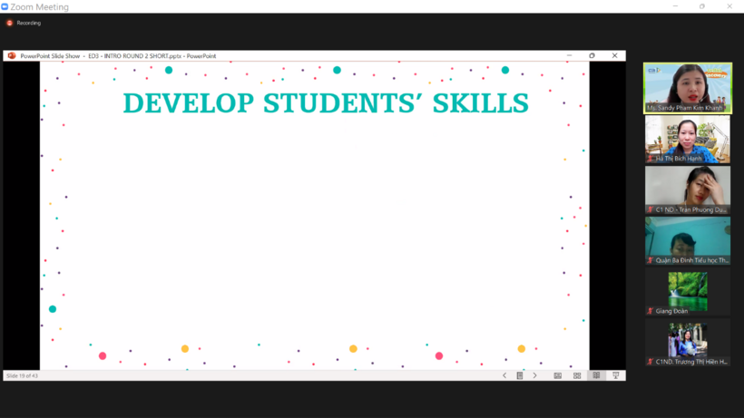Click the Develop Students' Skills slide title
Image resolution: width=744 pixels, height=418 pixels.
326,103
